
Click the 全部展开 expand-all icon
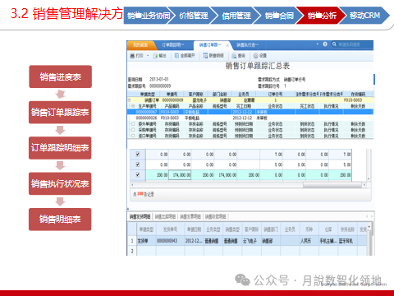point(176,56)
